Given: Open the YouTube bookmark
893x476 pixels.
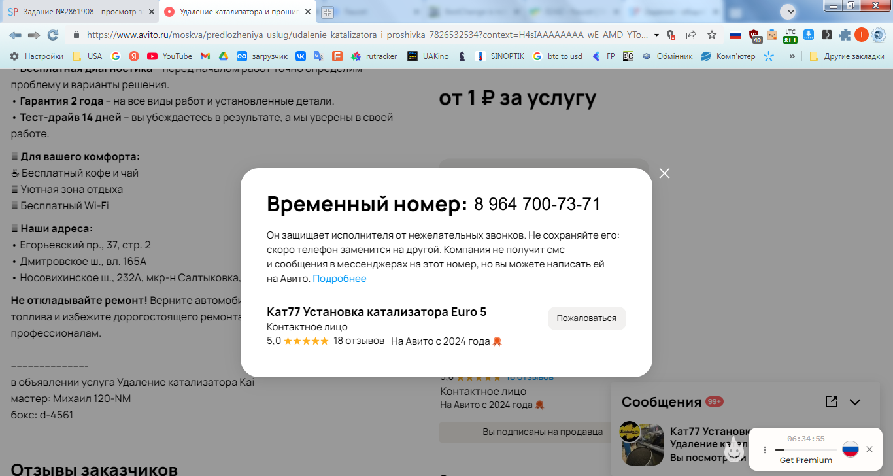Looking at the screenshot, I should (x=170, y=56).
